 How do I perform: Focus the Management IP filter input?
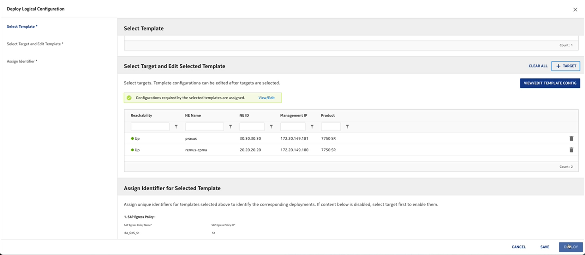293,127
